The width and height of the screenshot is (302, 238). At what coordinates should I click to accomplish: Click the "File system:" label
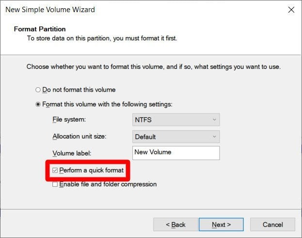[69, 119]
